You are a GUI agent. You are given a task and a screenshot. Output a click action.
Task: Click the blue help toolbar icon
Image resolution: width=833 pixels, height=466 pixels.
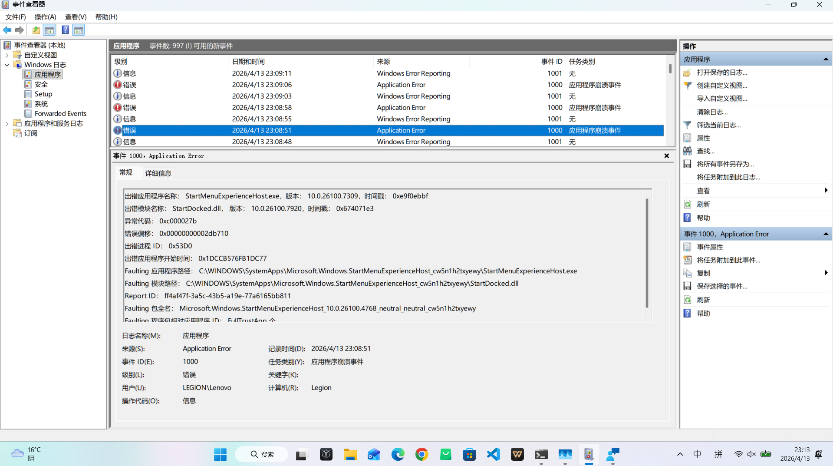click(65, 30)
